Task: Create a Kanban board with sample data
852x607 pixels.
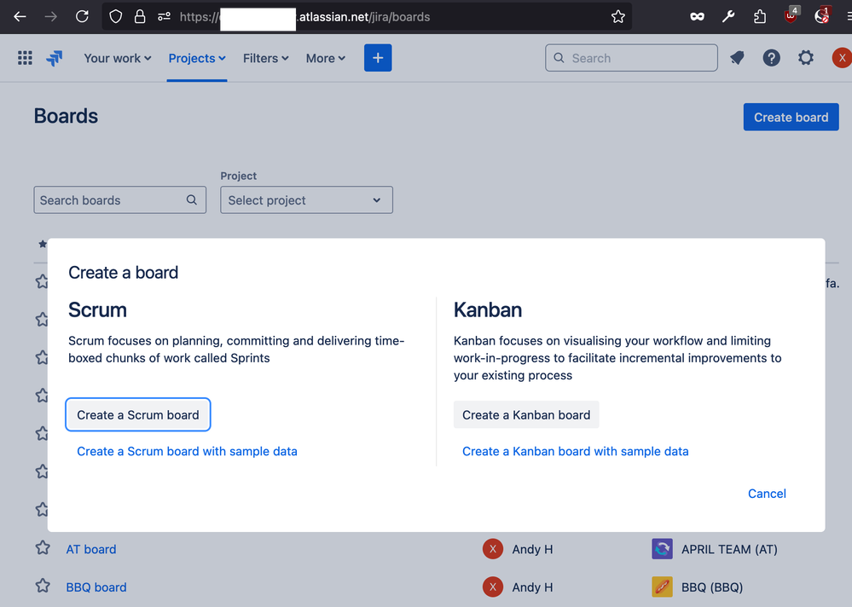Action: (576, 451)
